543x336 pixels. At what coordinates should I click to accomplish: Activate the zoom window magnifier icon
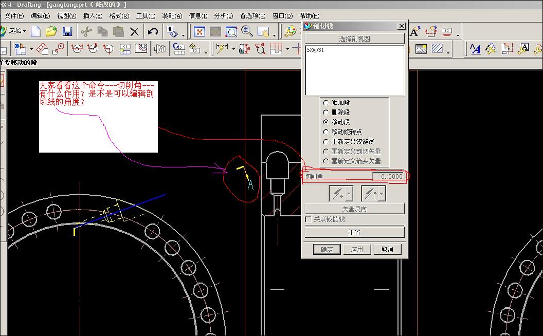tap(231, 32)
